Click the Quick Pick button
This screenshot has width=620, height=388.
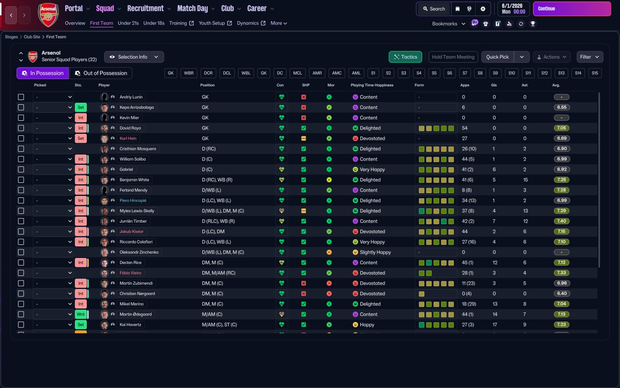(497, 57)
